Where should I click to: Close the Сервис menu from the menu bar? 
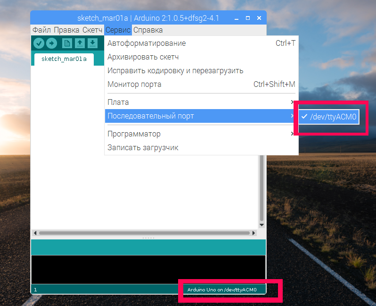point(118,30)
